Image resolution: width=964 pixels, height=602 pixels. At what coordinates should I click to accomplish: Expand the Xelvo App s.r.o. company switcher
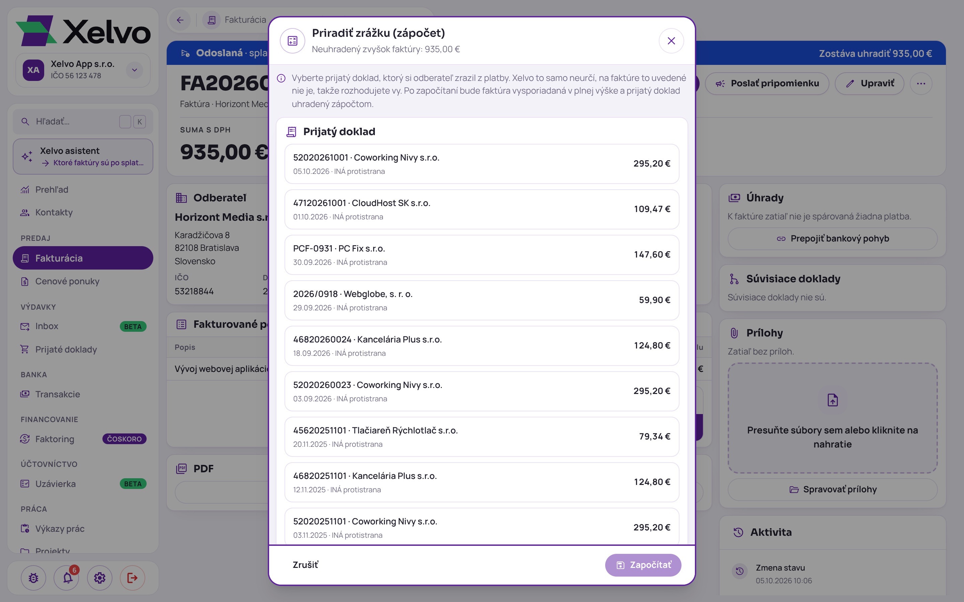[x=135, y=70]
